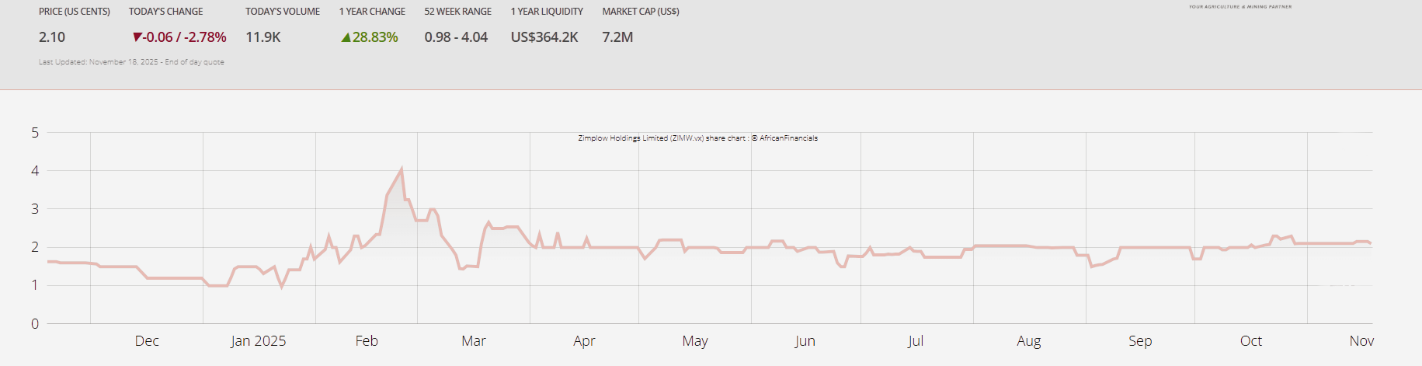Click the 'Last Updated: November 18, 2025' text
The height and width of the screenshot is (366, 1422).
pos(131,62)
